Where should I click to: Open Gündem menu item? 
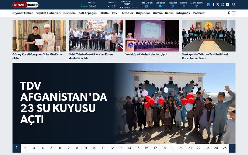[70, 13]
